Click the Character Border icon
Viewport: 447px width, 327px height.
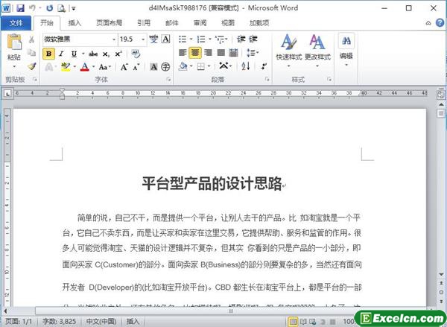pos(166,39)
